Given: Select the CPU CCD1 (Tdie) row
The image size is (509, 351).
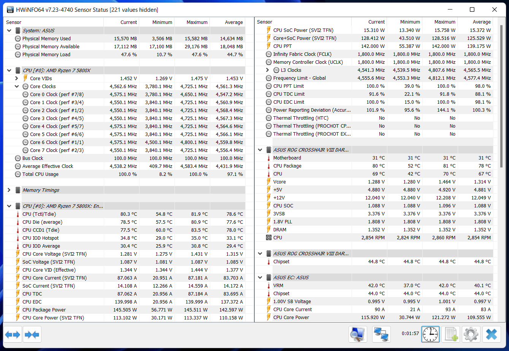Looking at the screenshot, I should [x=125, y=230].
